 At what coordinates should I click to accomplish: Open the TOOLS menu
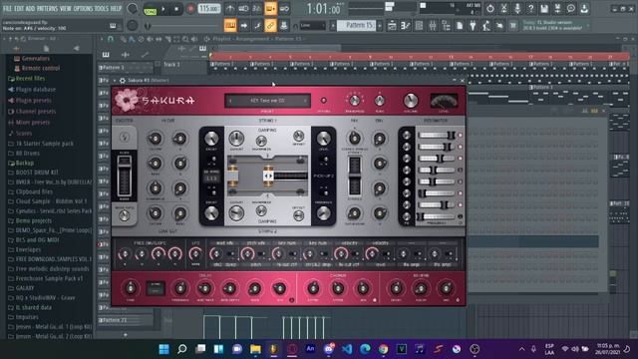[x=102, y=8]
